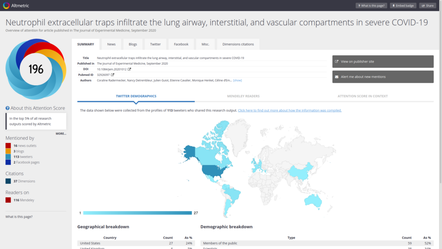The height and width of the screenshot is (249, 442).
Task: Open the DOI external link icon
Action: click(x=129, y=69)
